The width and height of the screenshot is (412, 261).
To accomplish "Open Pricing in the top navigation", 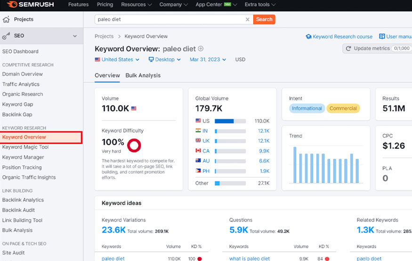I will point(105,4).
